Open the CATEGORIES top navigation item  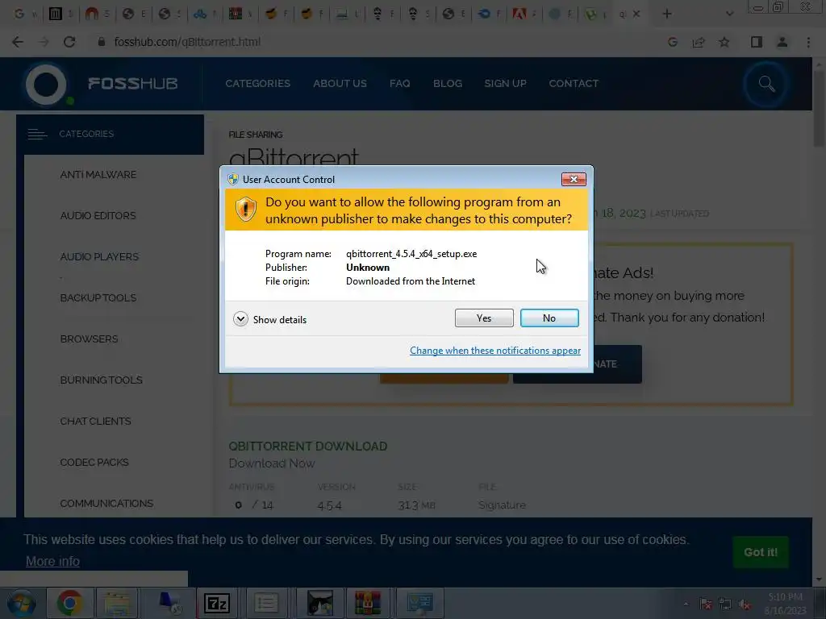[257, 84]
